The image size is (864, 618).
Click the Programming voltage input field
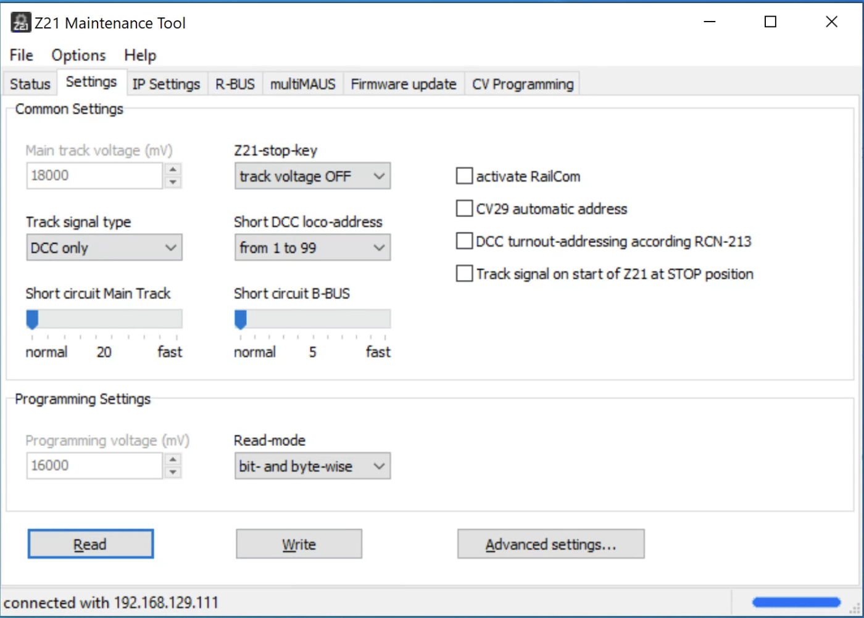click(x=94, y=466)
